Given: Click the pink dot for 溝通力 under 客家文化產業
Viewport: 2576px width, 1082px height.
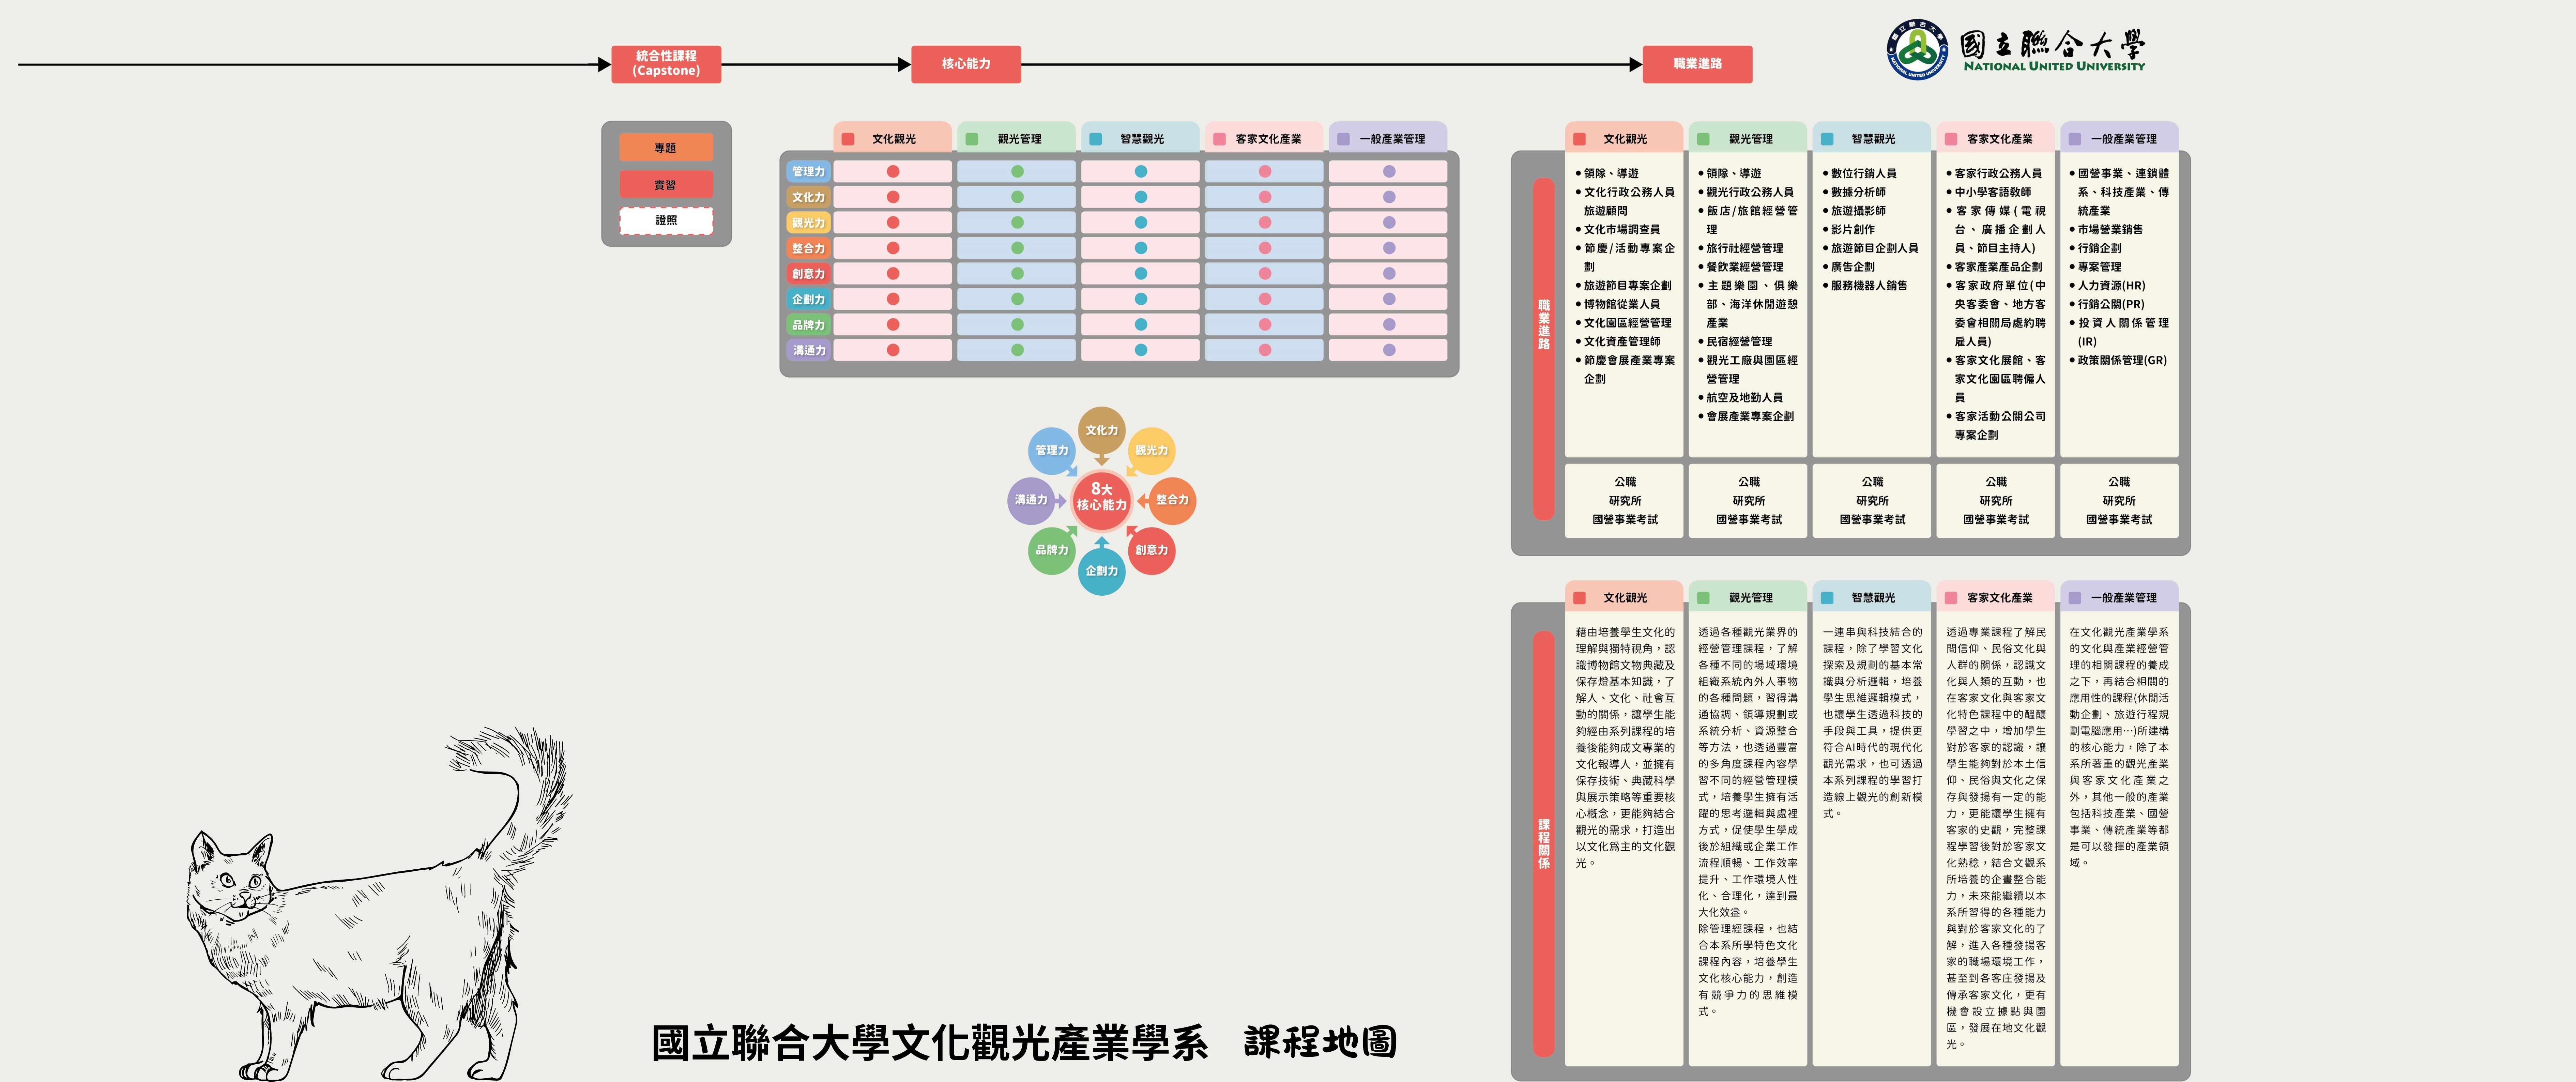Looking at the screenshot, I should [x=1265, y=350].
